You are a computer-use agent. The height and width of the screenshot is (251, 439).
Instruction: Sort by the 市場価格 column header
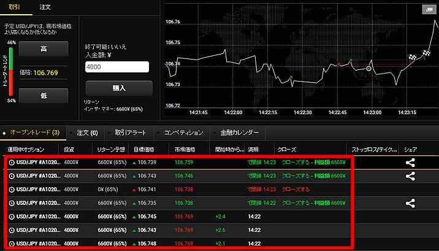click(185, 150)
